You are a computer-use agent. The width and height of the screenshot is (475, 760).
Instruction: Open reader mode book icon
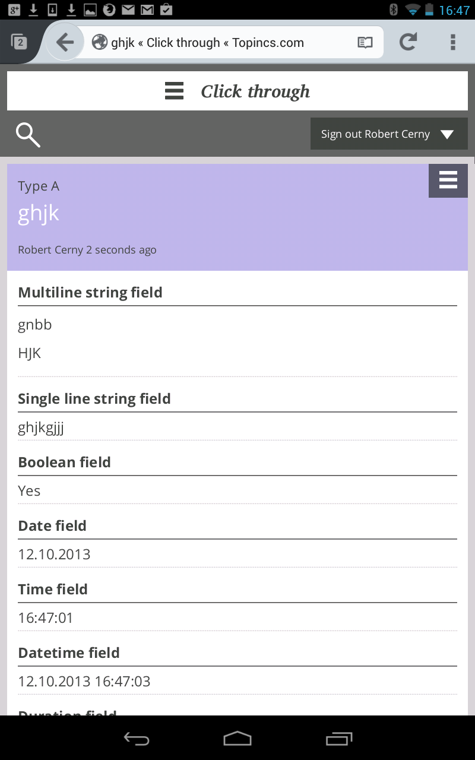click(x=365, y=43)
